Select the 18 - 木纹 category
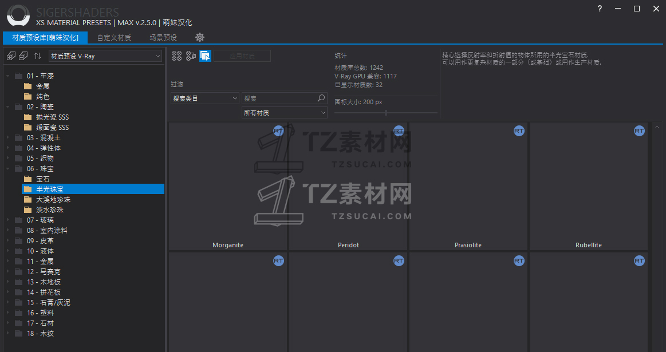The width and height of the screenshot is (666, 352). pos(40,333)
